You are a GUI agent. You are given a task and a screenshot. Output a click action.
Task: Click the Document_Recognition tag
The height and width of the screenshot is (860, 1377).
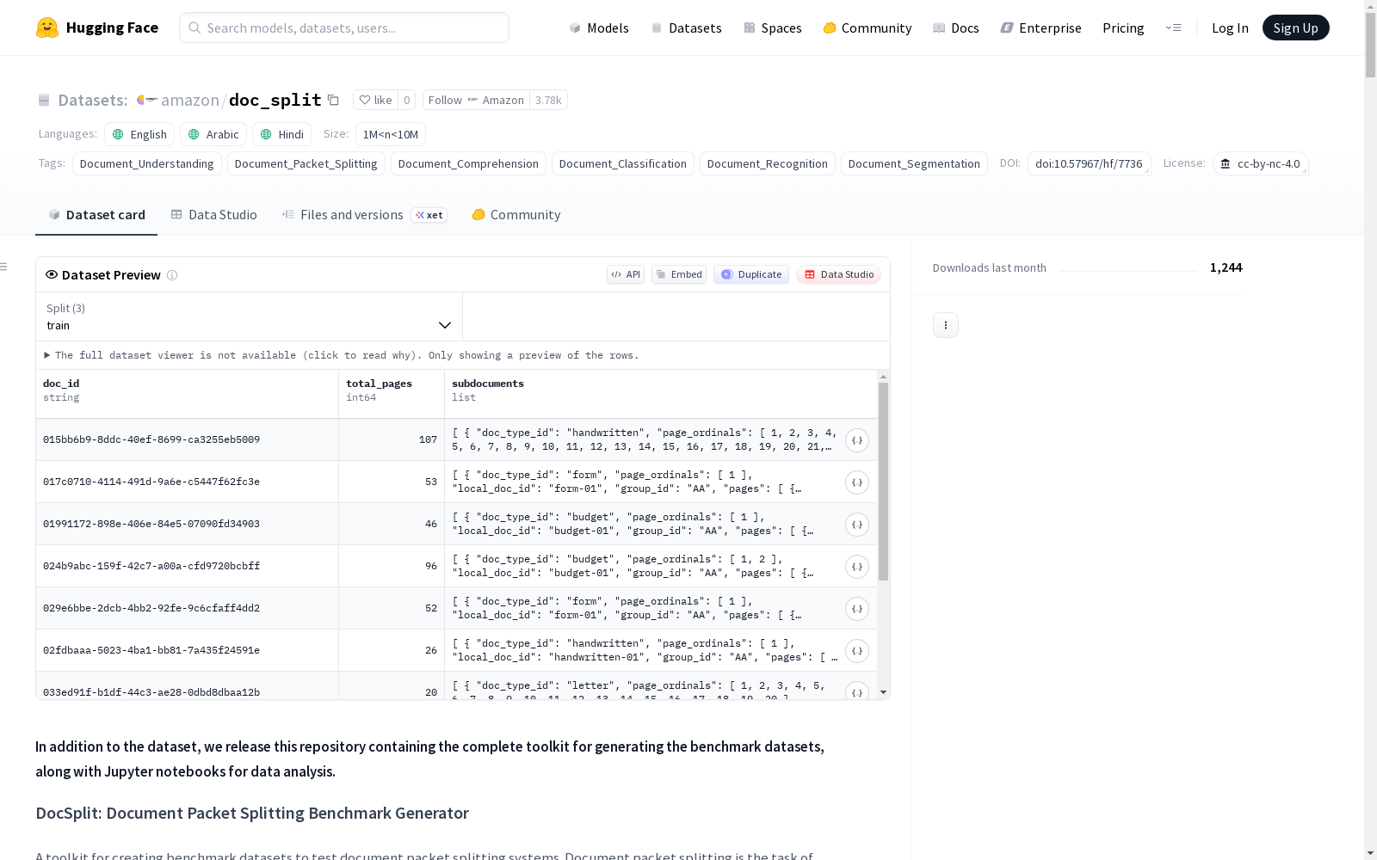(x=768, y=163)
